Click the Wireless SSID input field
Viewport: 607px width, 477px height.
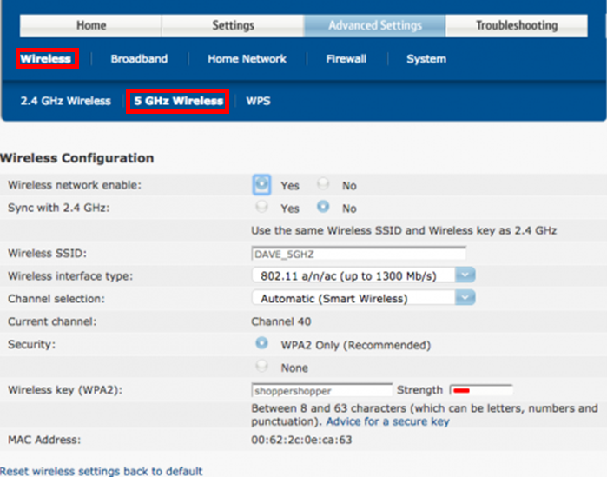coord(358,254)
